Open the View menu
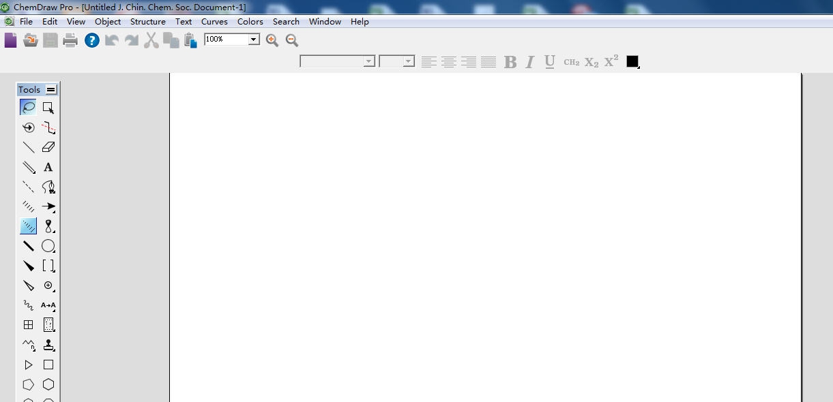This screenshot has height=402, width=833. point(76,21)
